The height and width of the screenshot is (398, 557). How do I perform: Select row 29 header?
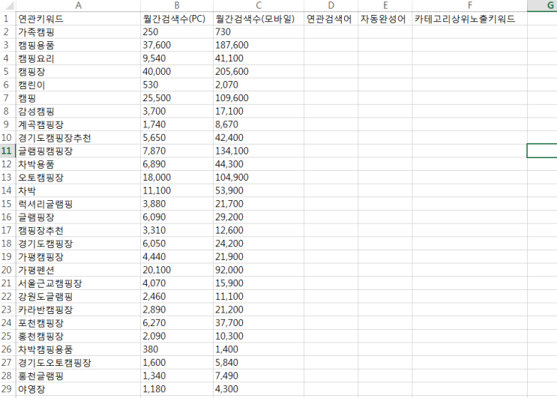point(7,389)
